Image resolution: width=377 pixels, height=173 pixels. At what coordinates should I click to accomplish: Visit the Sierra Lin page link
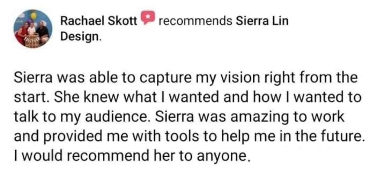[262, 21]
